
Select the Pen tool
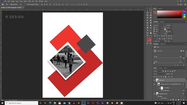pyautogui.click(x=151, y=28)
